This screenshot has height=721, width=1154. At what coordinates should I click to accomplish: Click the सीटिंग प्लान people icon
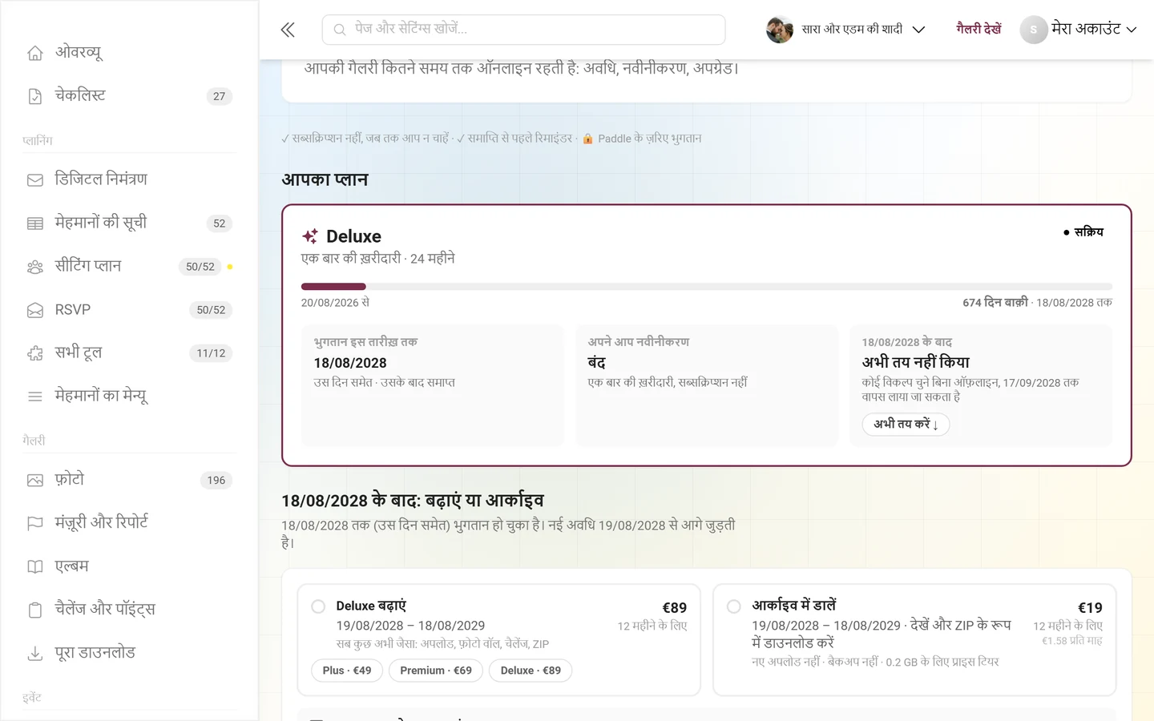click(35, 267)
